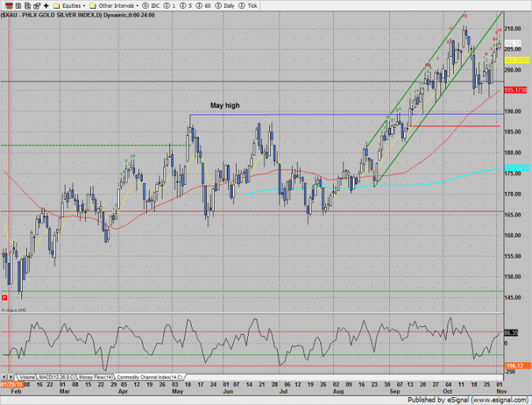Click the black 86.33 CCI value label

(x=511, y=332)
